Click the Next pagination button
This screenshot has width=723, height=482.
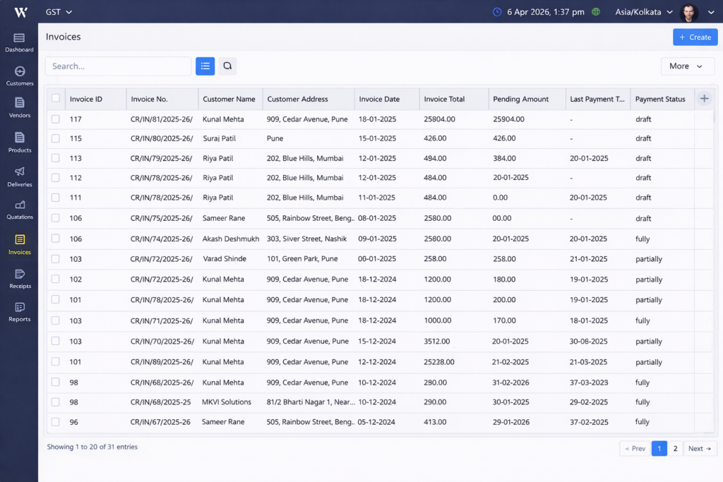(700, 448)
